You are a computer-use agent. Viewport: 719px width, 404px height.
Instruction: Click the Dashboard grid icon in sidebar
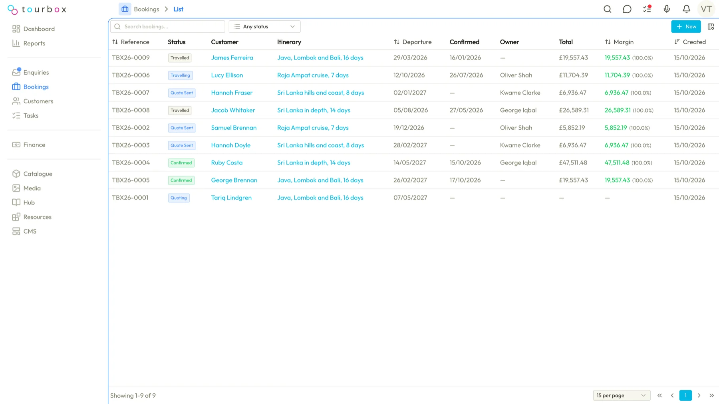(x=16, y=29)
